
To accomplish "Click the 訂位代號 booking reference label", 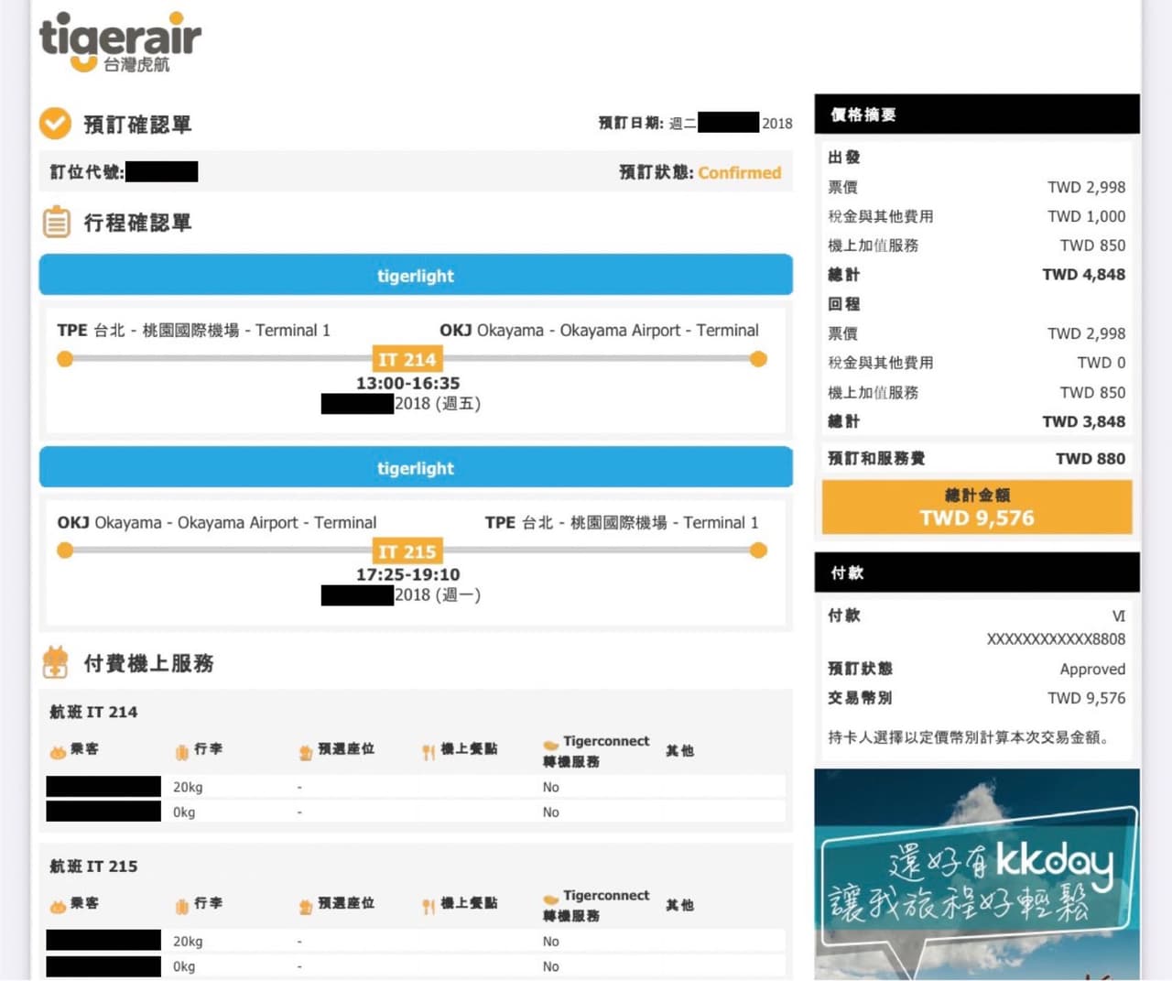I will (87, 172).
